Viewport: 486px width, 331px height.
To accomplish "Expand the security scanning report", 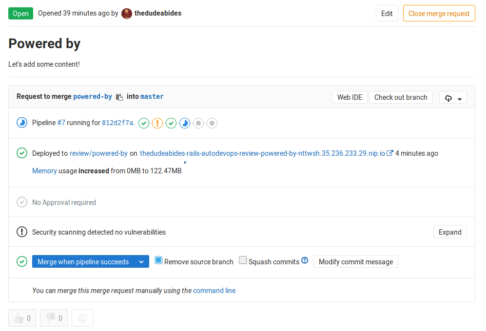I will click(449, 232).
